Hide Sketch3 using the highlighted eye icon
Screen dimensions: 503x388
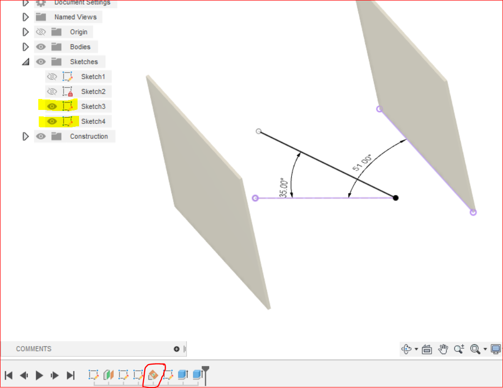52,106
